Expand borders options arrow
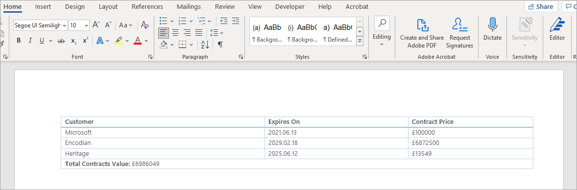The image size is (577, 190). (x=192, y=45)
